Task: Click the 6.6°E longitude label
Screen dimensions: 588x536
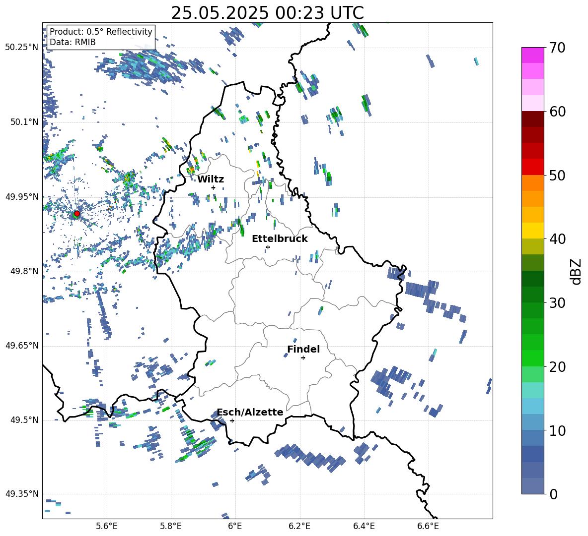Action: point(428,526)
